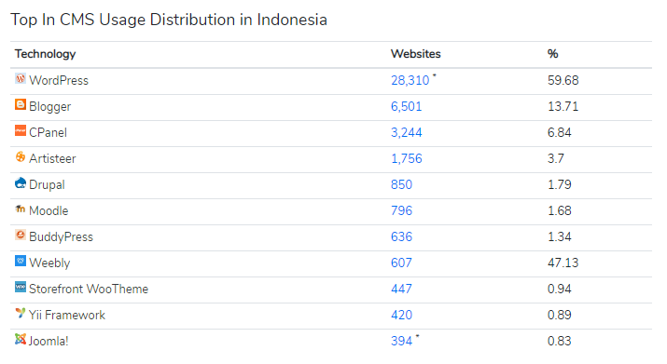Click the Yii Framework logo icon
The height and width of the screenshot is (364, 667).
pyautogui.click(x=21, y=313)
